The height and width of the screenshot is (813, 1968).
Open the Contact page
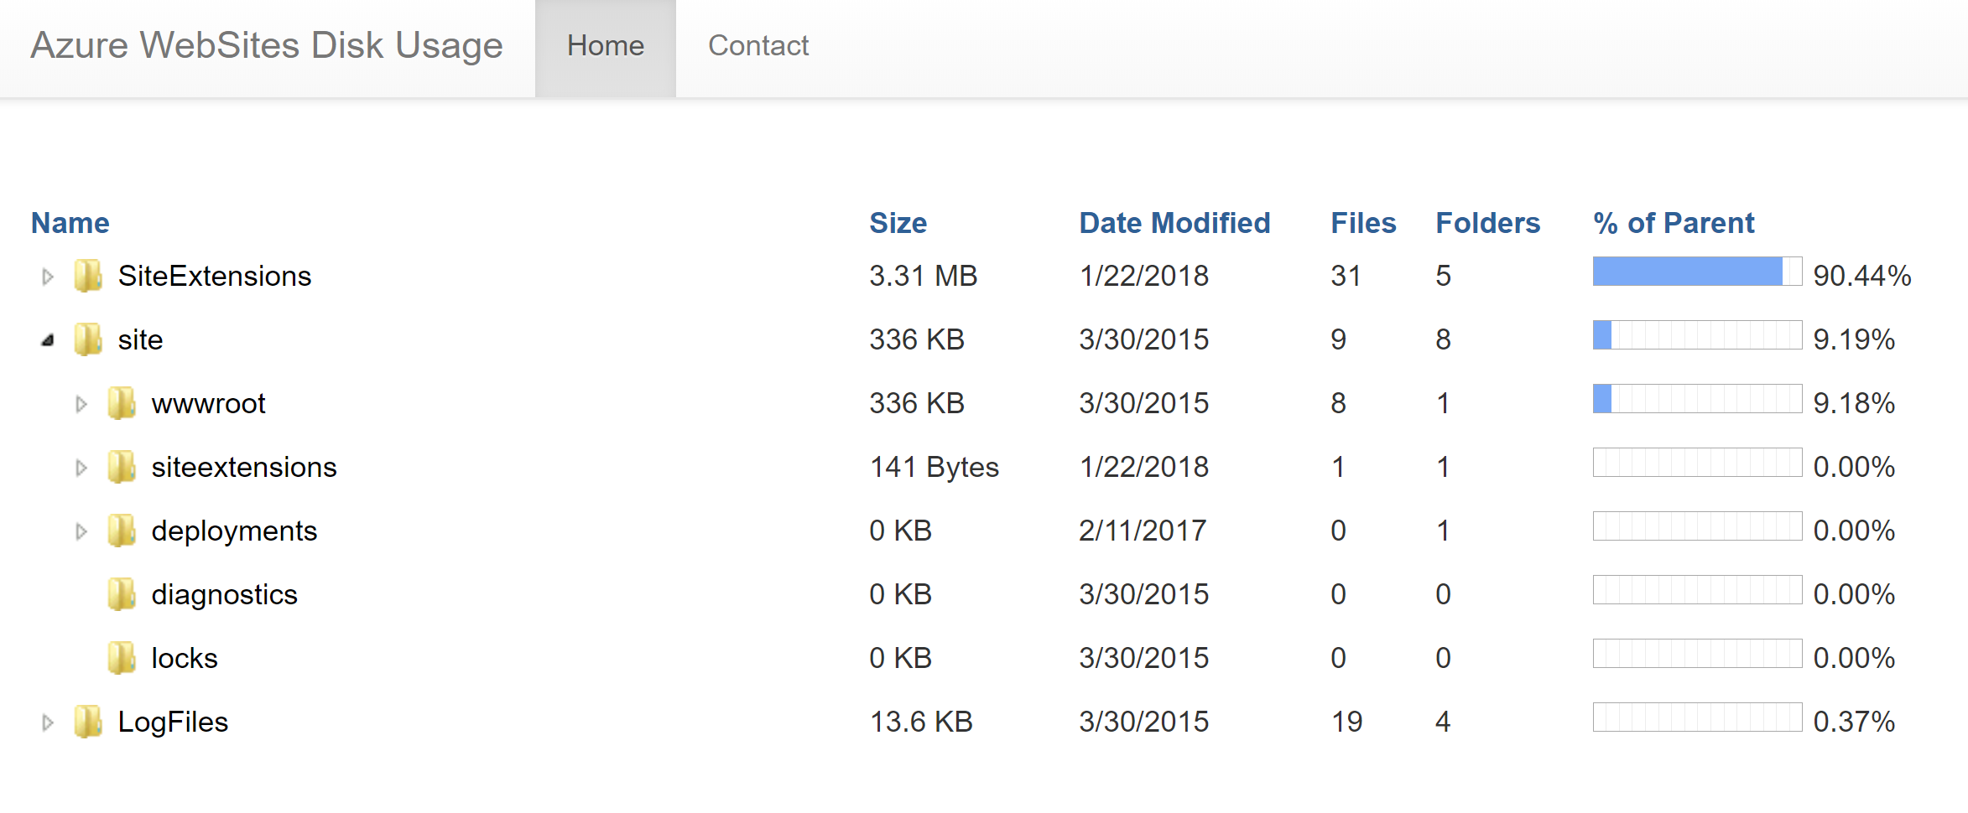pyautogui.click(x=758, y=45)
